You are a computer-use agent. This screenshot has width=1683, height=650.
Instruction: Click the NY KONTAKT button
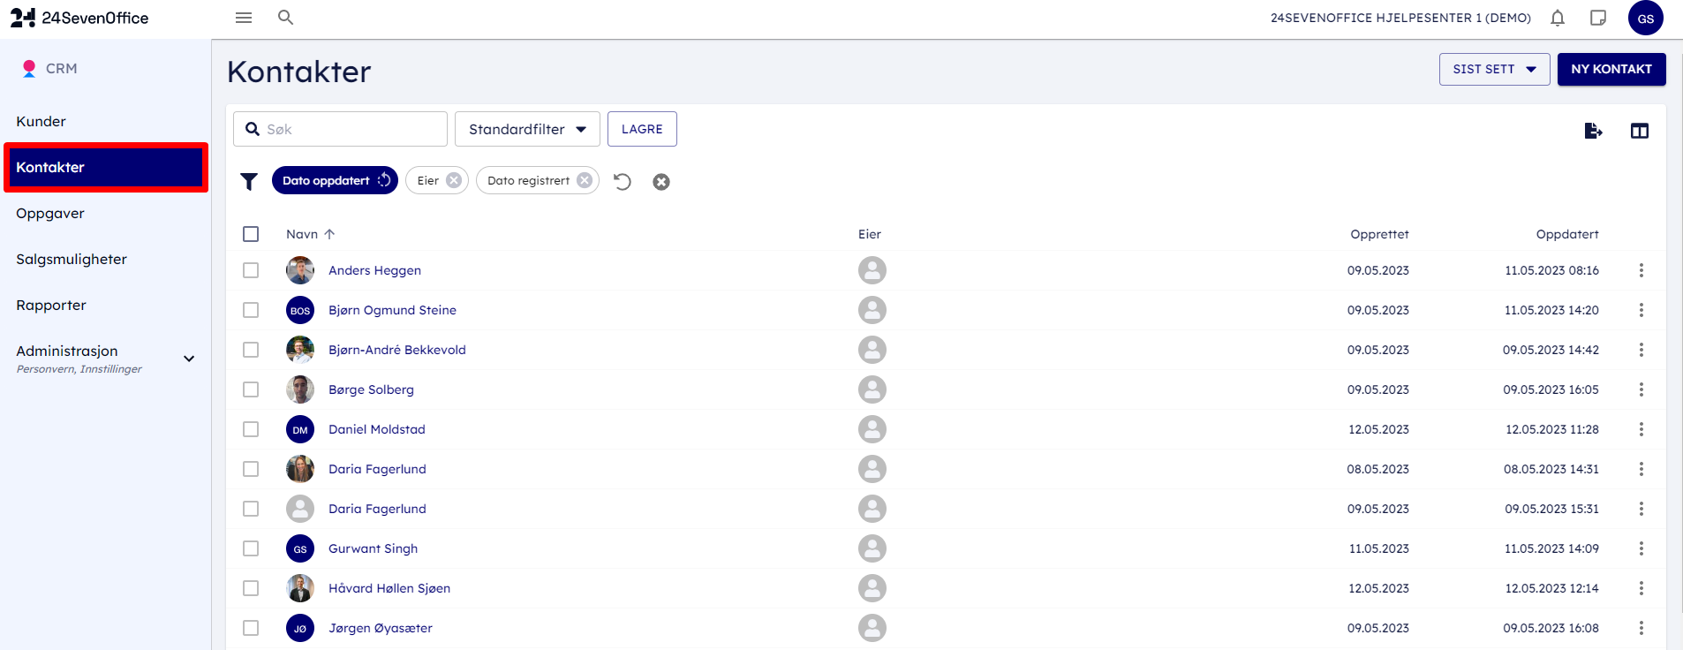pos(1611,69)
